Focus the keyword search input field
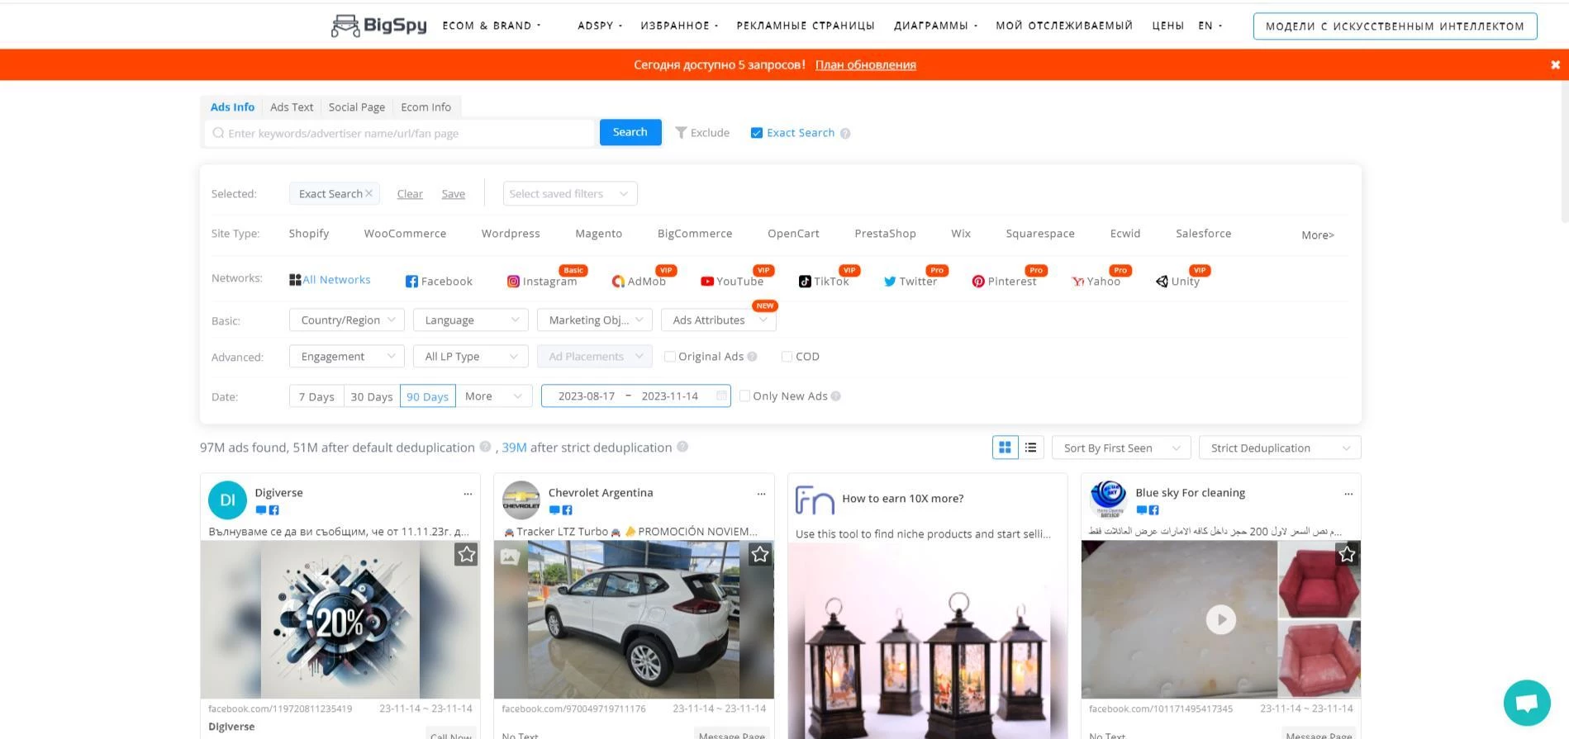1569x739 pixels. tap(400, 133)
